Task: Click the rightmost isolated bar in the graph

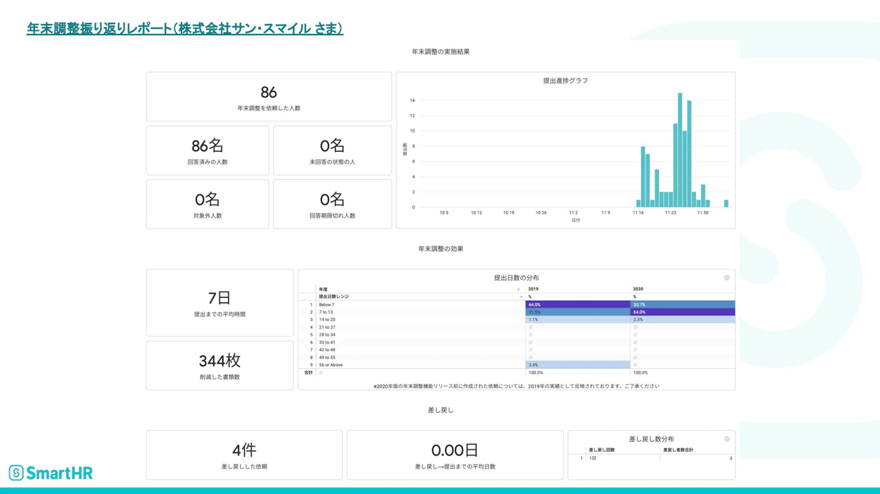Action: tap(726, 203)
